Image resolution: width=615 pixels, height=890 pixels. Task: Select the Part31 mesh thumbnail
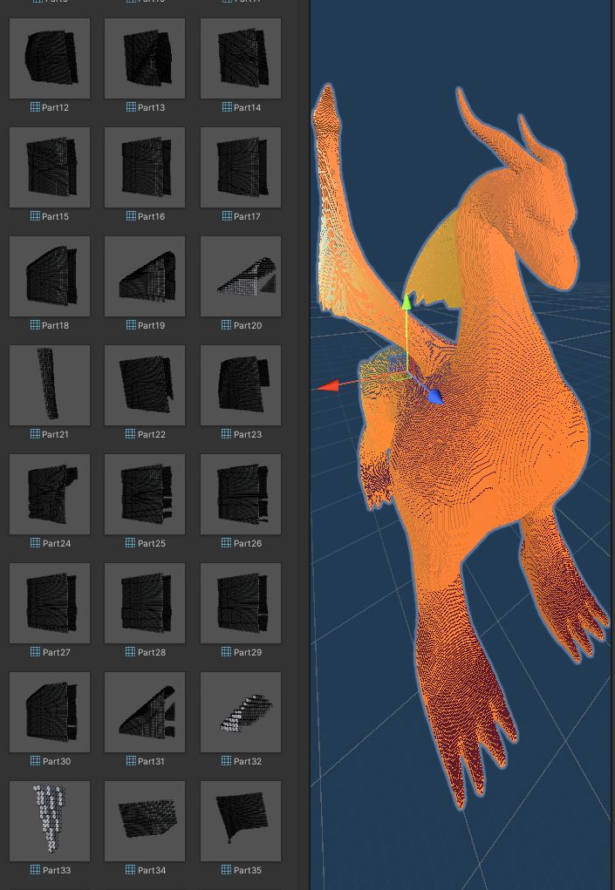(x=145, y=712)
